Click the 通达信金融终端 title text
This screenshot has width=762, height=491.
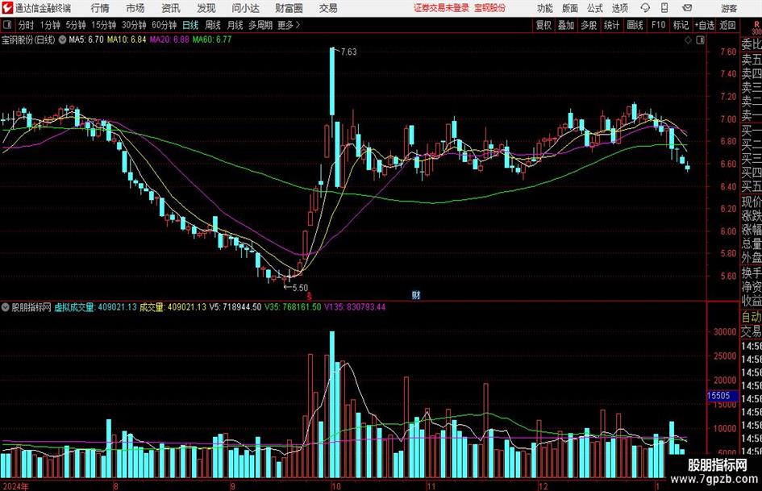pyautogui.click(x=43, y=8)
